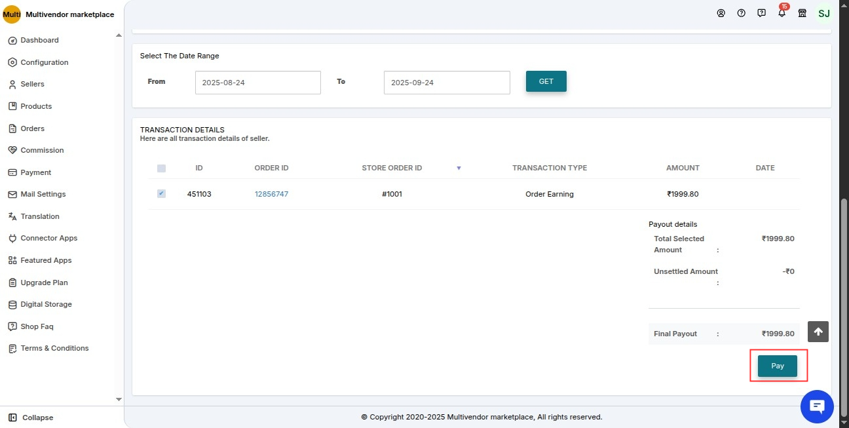Click store order ID #1001 cell
Image resolution: width=849 pixels, height=428 pixels.
click(392, 194)
